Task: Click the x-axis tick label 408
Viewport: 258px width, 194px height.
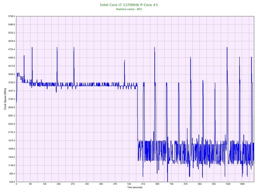Action: (x=101, y=184)
